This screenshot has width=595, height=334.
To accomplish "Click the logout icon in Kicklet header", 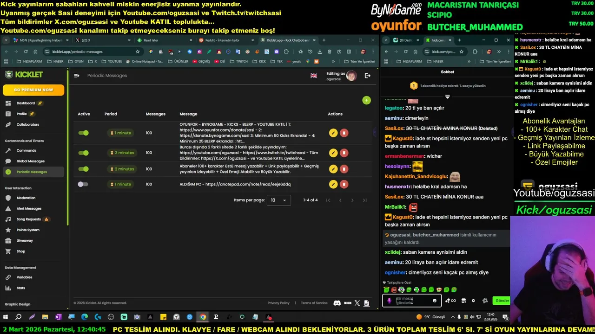I will [368, 76].
